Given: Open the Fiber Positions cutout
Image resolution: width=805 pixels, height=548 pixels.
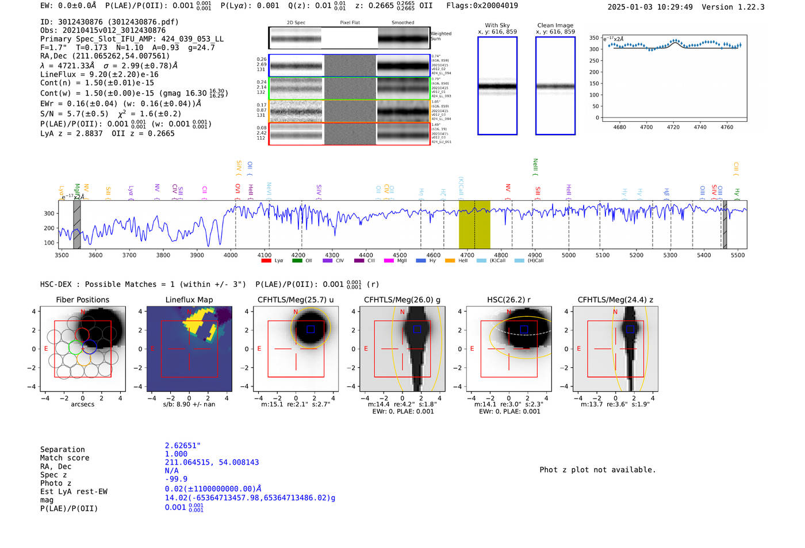Looking at the screenshot, I should click(83, 348).
